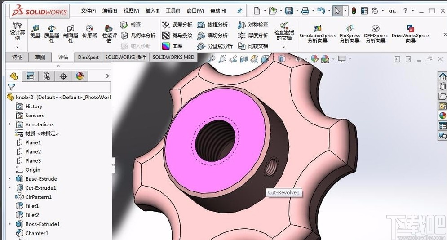Expand the Base-Extrude feature

point(10,179)
